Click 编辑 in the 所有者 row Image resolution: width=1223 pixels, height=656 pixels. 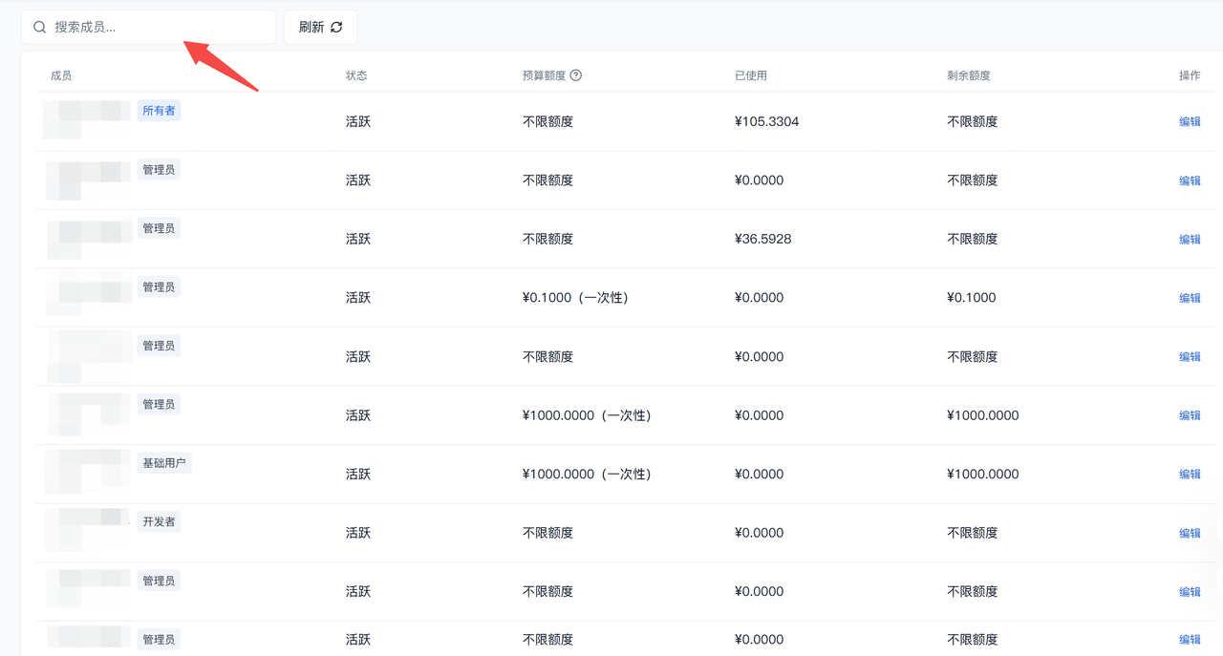point(1190,121)
